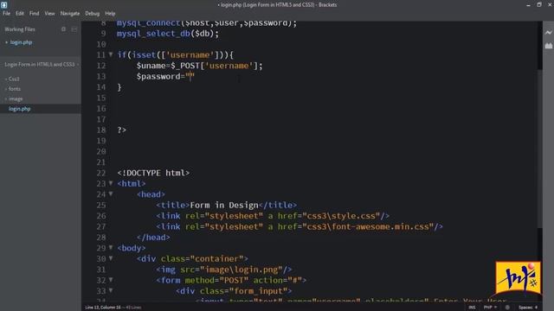Screen dimensions: 554x311
Task: Collapse the if block at line 11
Action: click(x=111, y=54)
